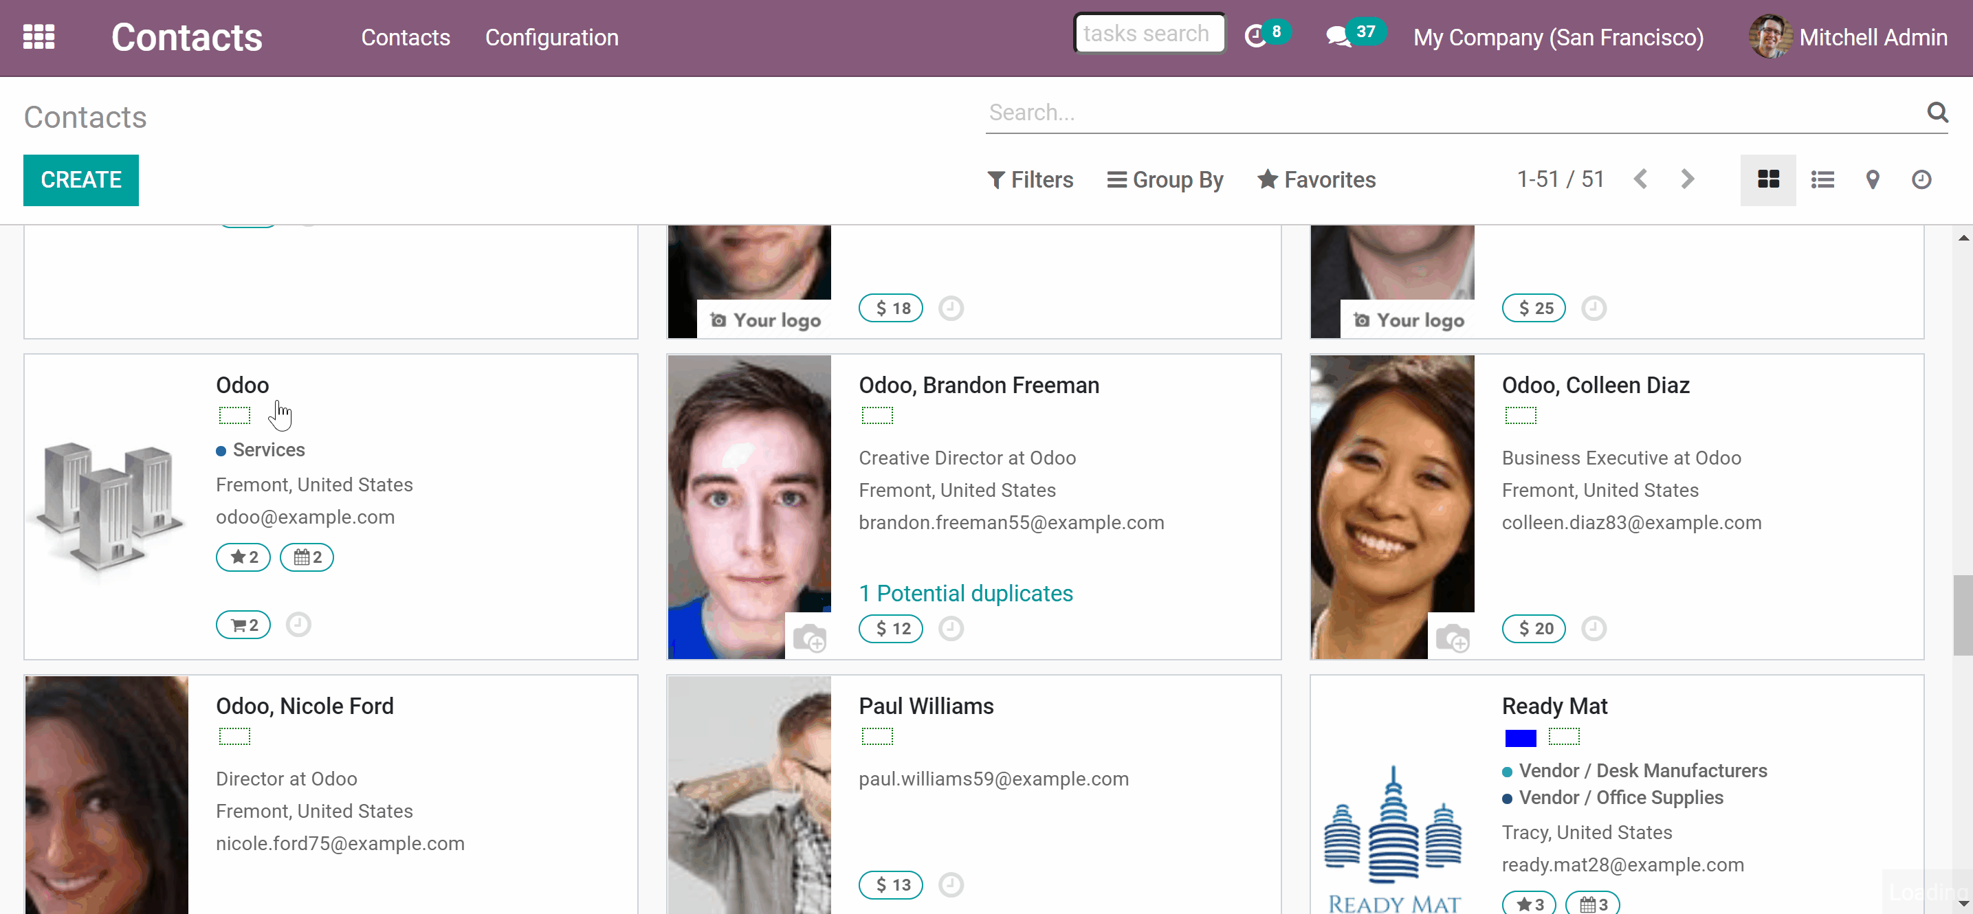Switch to List view

(x=1822, y=180)
